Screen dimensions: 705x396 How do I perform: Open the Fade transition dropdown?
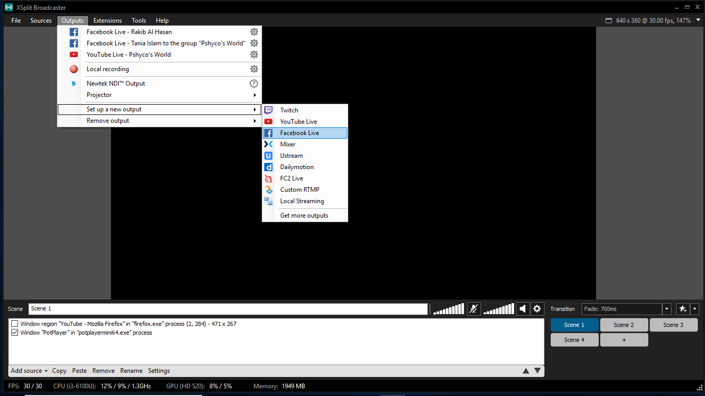tap(667, 309)
